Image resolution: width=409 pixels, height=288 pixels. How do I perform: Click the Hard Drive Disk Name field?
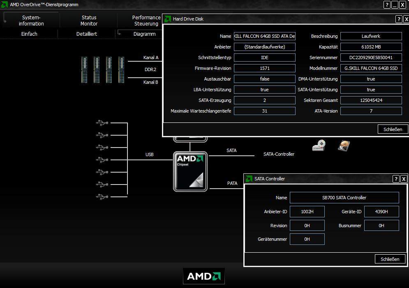point(264,36)
